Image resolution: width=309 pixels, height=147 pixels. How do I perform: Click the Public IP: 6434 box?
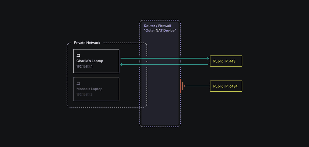[x=226, y=86]
